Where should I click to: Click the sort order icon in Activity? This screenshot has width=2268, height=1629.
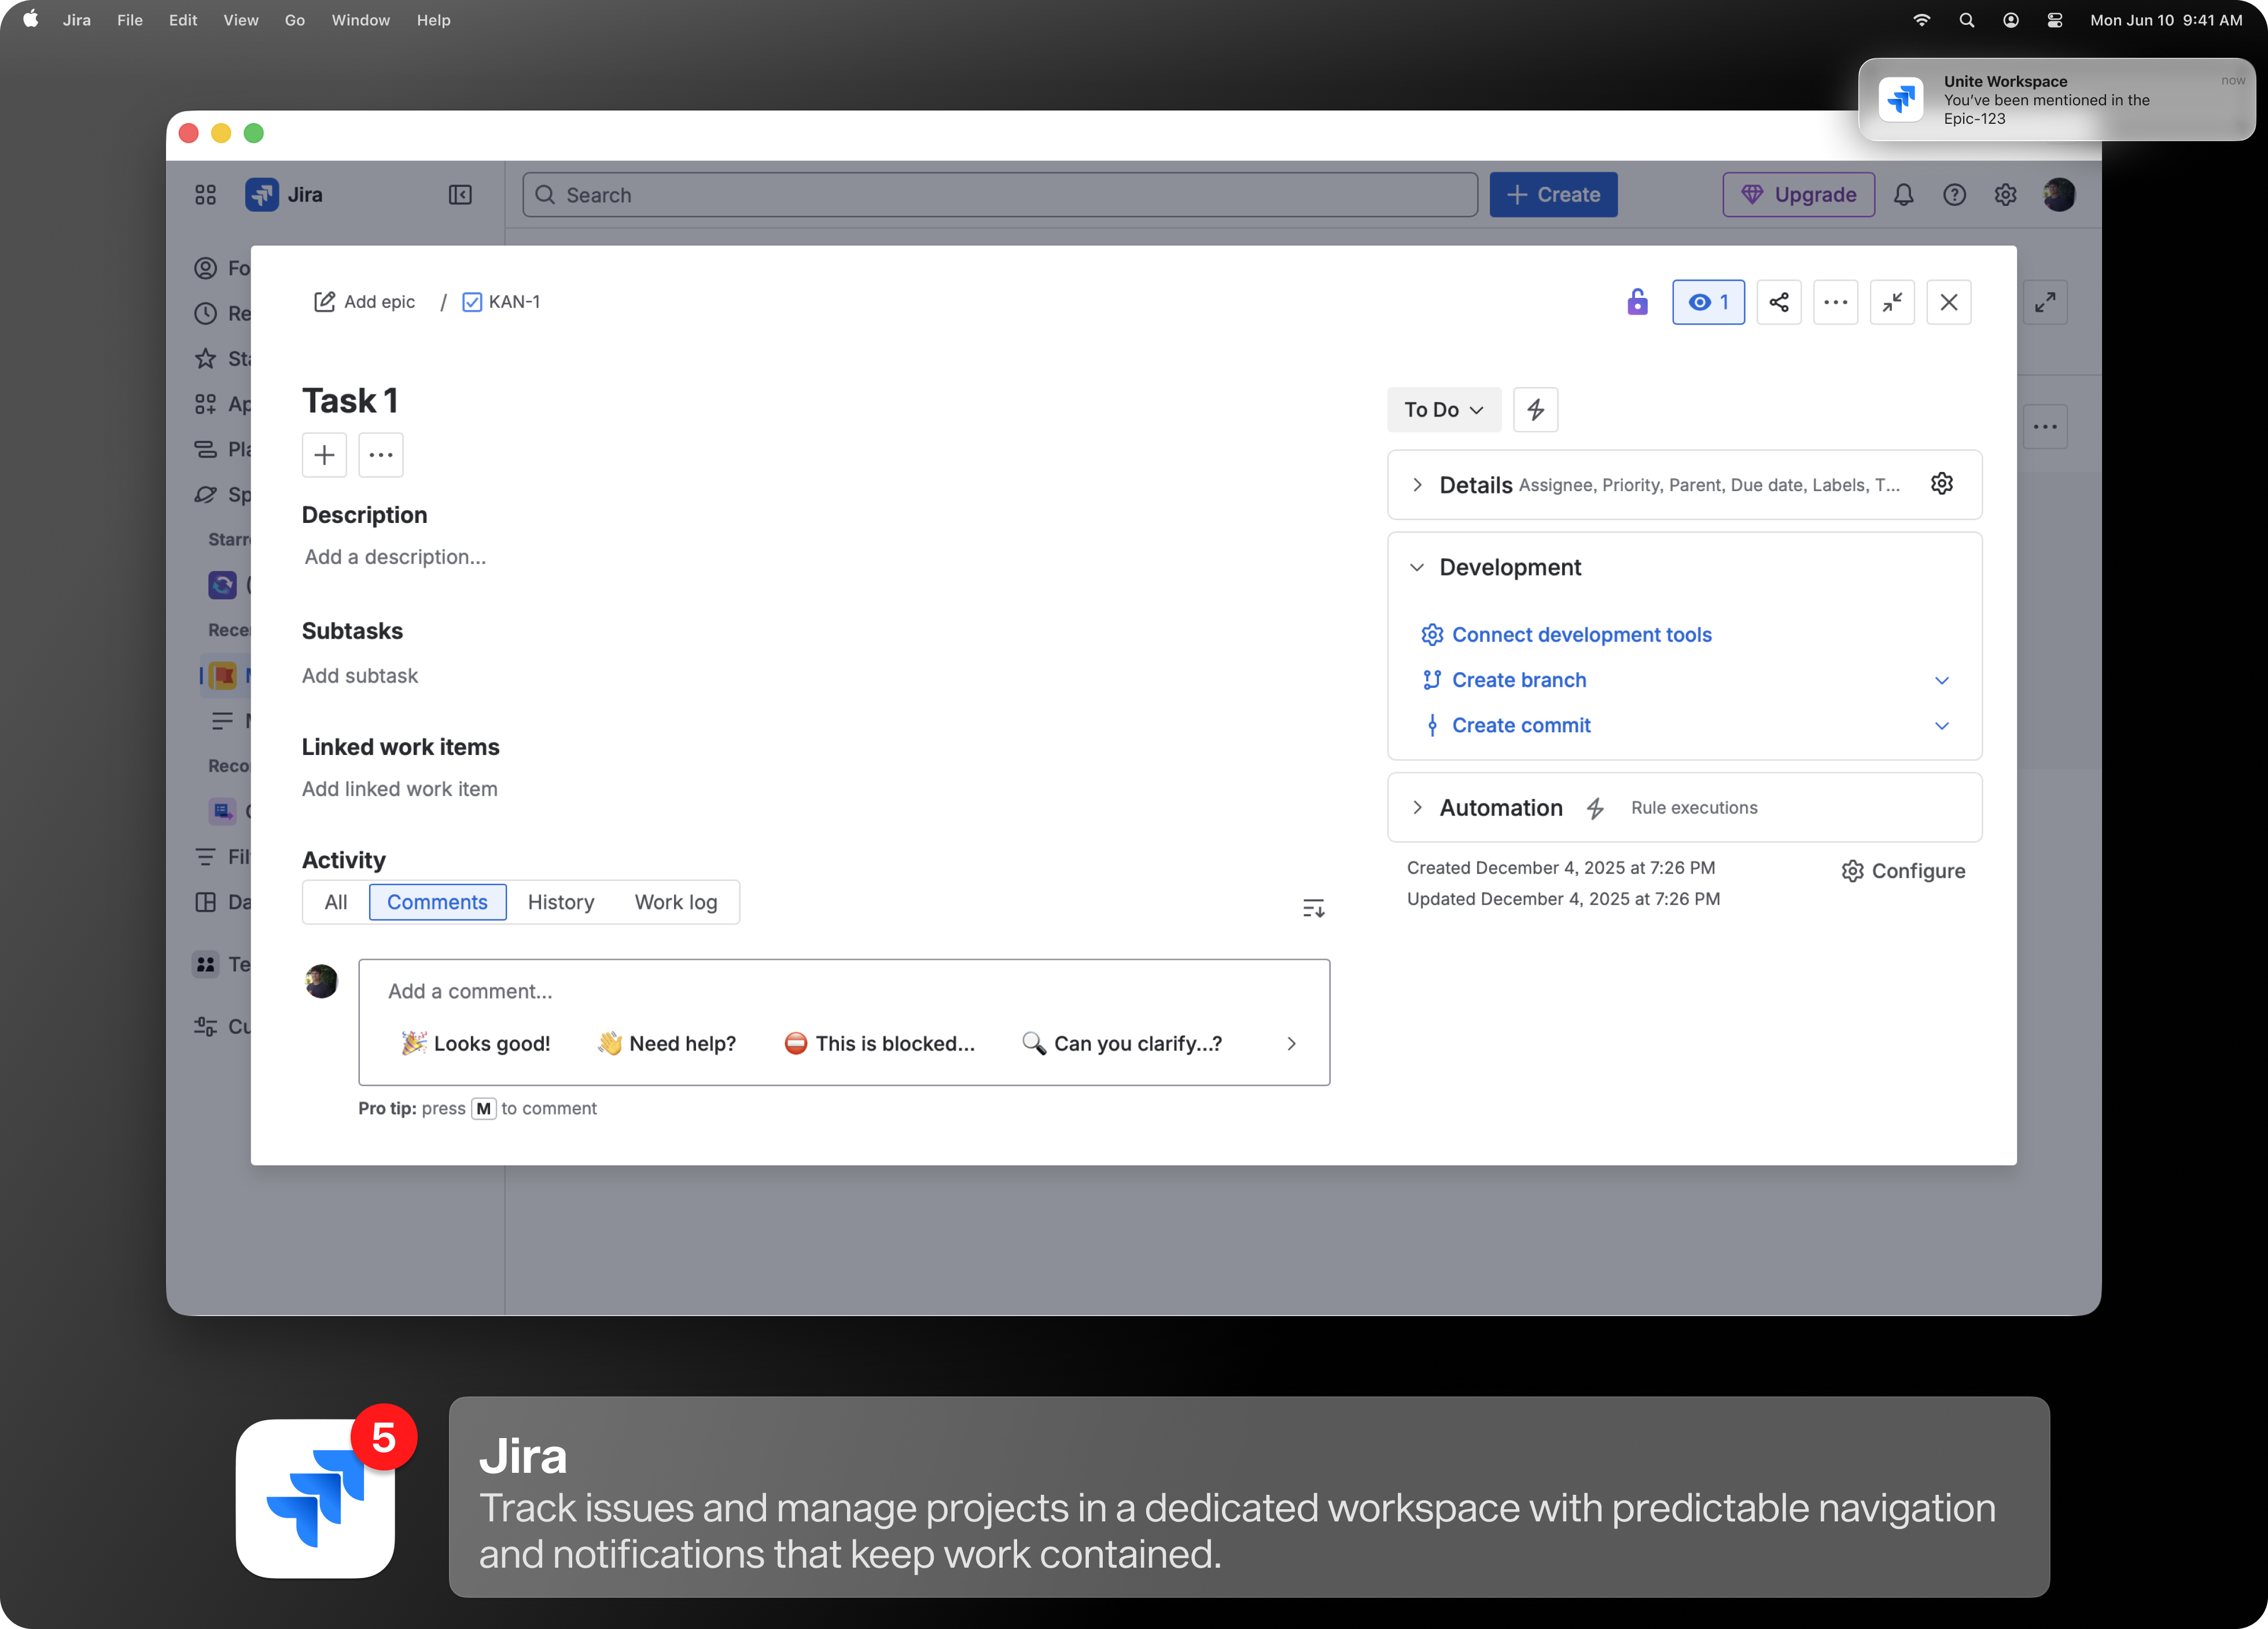1313,908
